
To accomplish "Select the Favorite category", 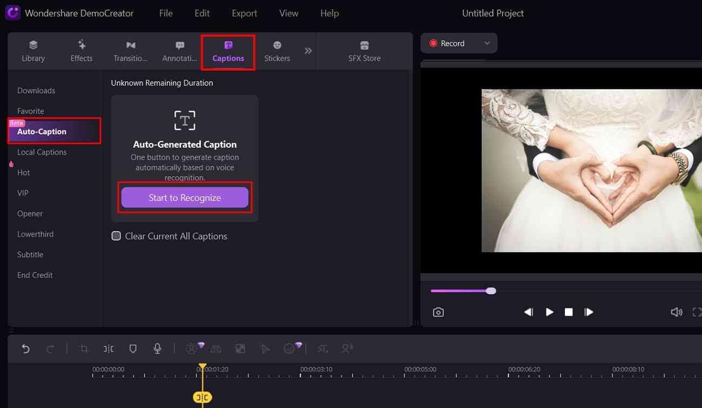I will coord(31,111).
